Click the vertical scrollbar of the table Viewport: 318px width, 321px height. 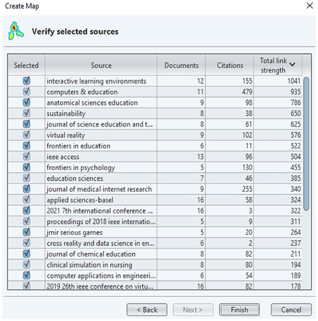pos(306,147)
